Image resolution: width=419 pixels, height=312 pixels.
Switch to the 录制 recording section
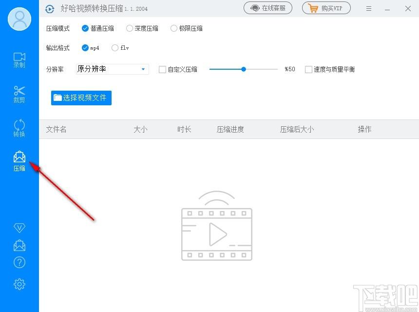point(19,60)
